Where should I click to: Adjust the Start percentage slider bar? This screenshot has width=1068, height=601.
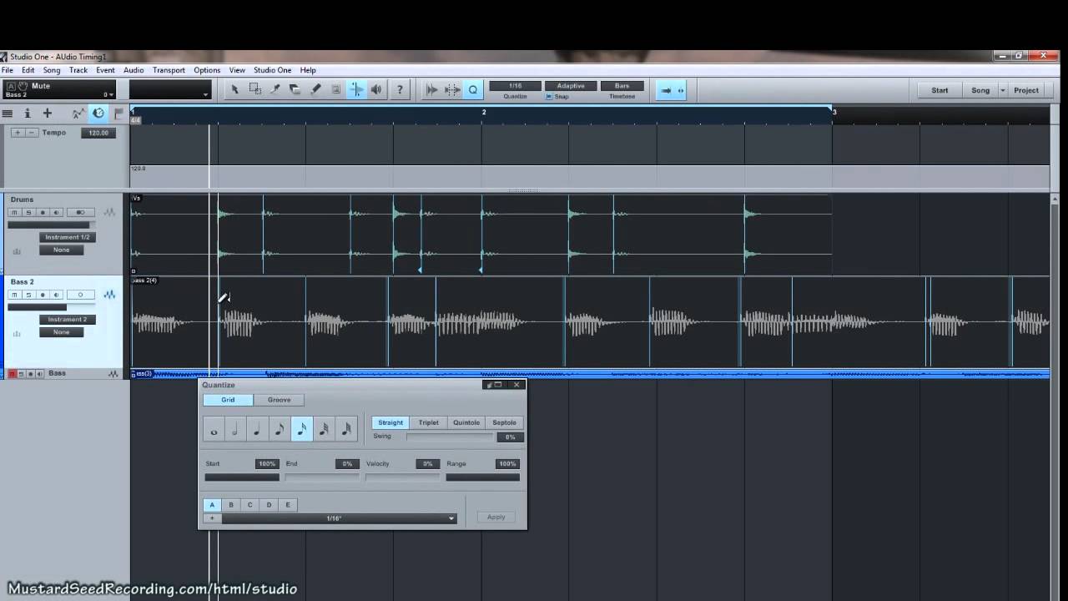tap(242, 477)
